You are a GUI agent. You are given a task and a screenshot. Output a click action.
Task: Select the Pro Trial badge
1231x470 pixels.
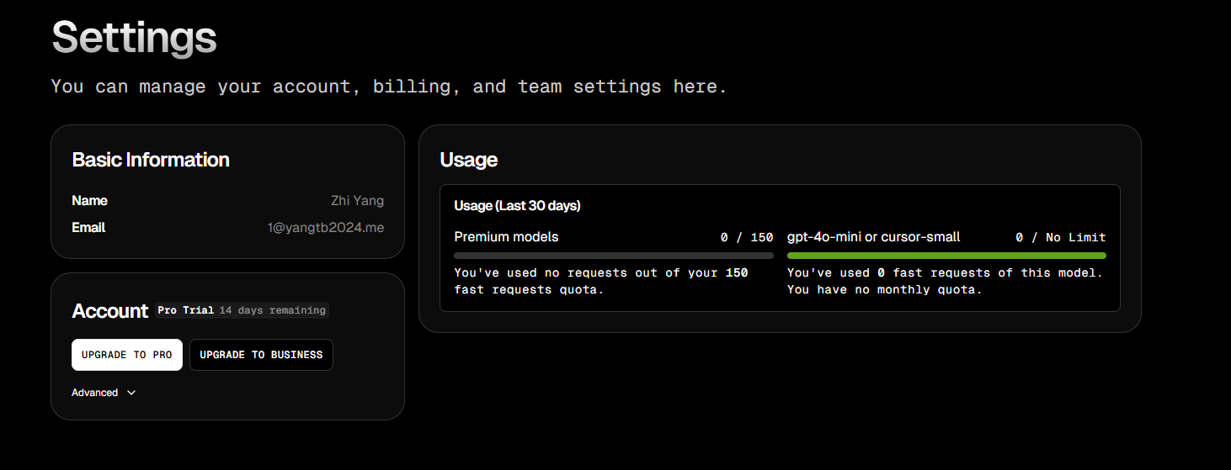[186, 310]
